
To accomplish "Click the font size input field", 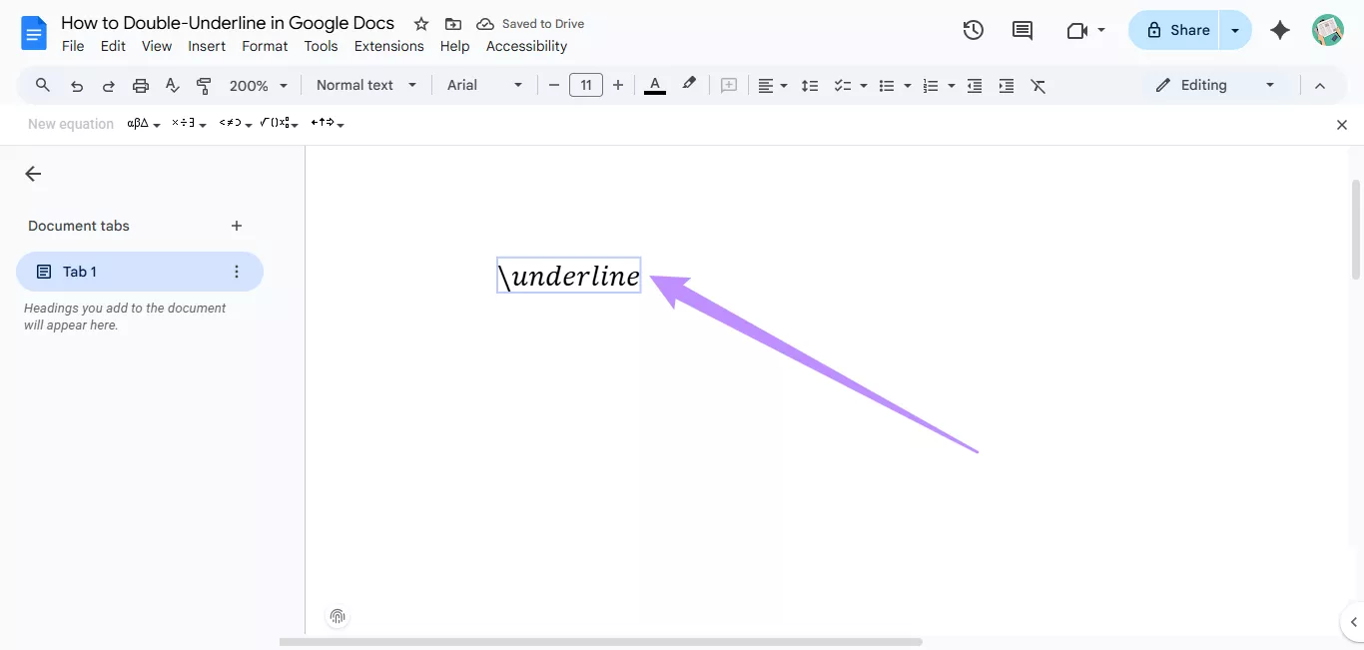I will click(x=586, y=85).
